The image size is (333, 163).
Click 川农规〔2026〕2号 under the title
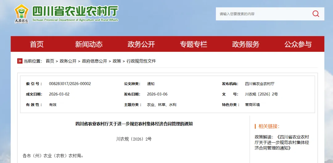coord(134,139)
